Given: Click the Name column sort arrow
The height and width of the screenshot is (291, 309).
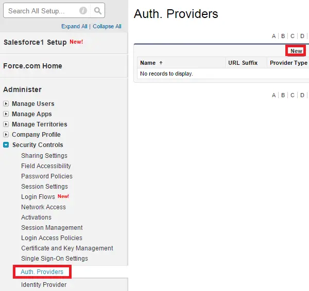Looking at the screenshot, I should pyautogui.click(x=161, y=63).
